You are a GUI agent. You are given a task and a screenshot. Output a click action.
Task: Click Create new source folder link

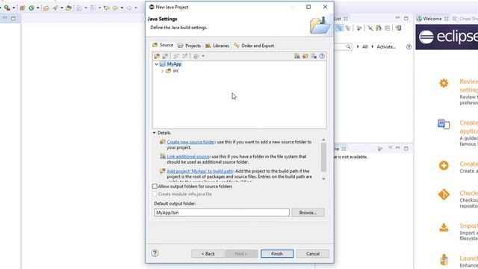click(x=191, y=142)
